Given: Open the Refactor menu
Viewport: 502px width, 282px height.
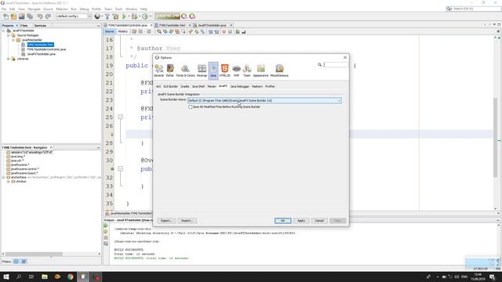Looking at the screenshot, I should pyautogui.click(x=62, y=9).
